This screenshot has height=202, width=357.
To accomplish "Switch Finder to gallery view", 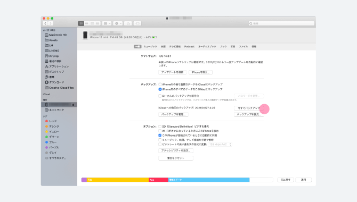I will [98, 23].
